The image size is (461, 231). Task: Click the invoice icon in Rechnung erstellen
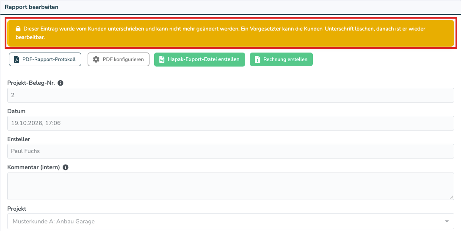(x=257, y=59)
